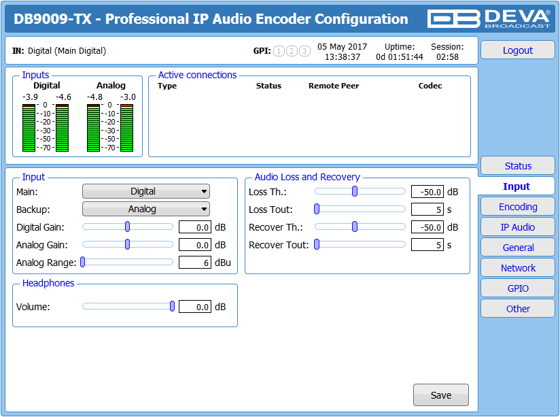Click the Uptime 0d 01:51:44 value
Image resolution: width=560 pixels, height=417 pixels.
[x=400, y=57]
